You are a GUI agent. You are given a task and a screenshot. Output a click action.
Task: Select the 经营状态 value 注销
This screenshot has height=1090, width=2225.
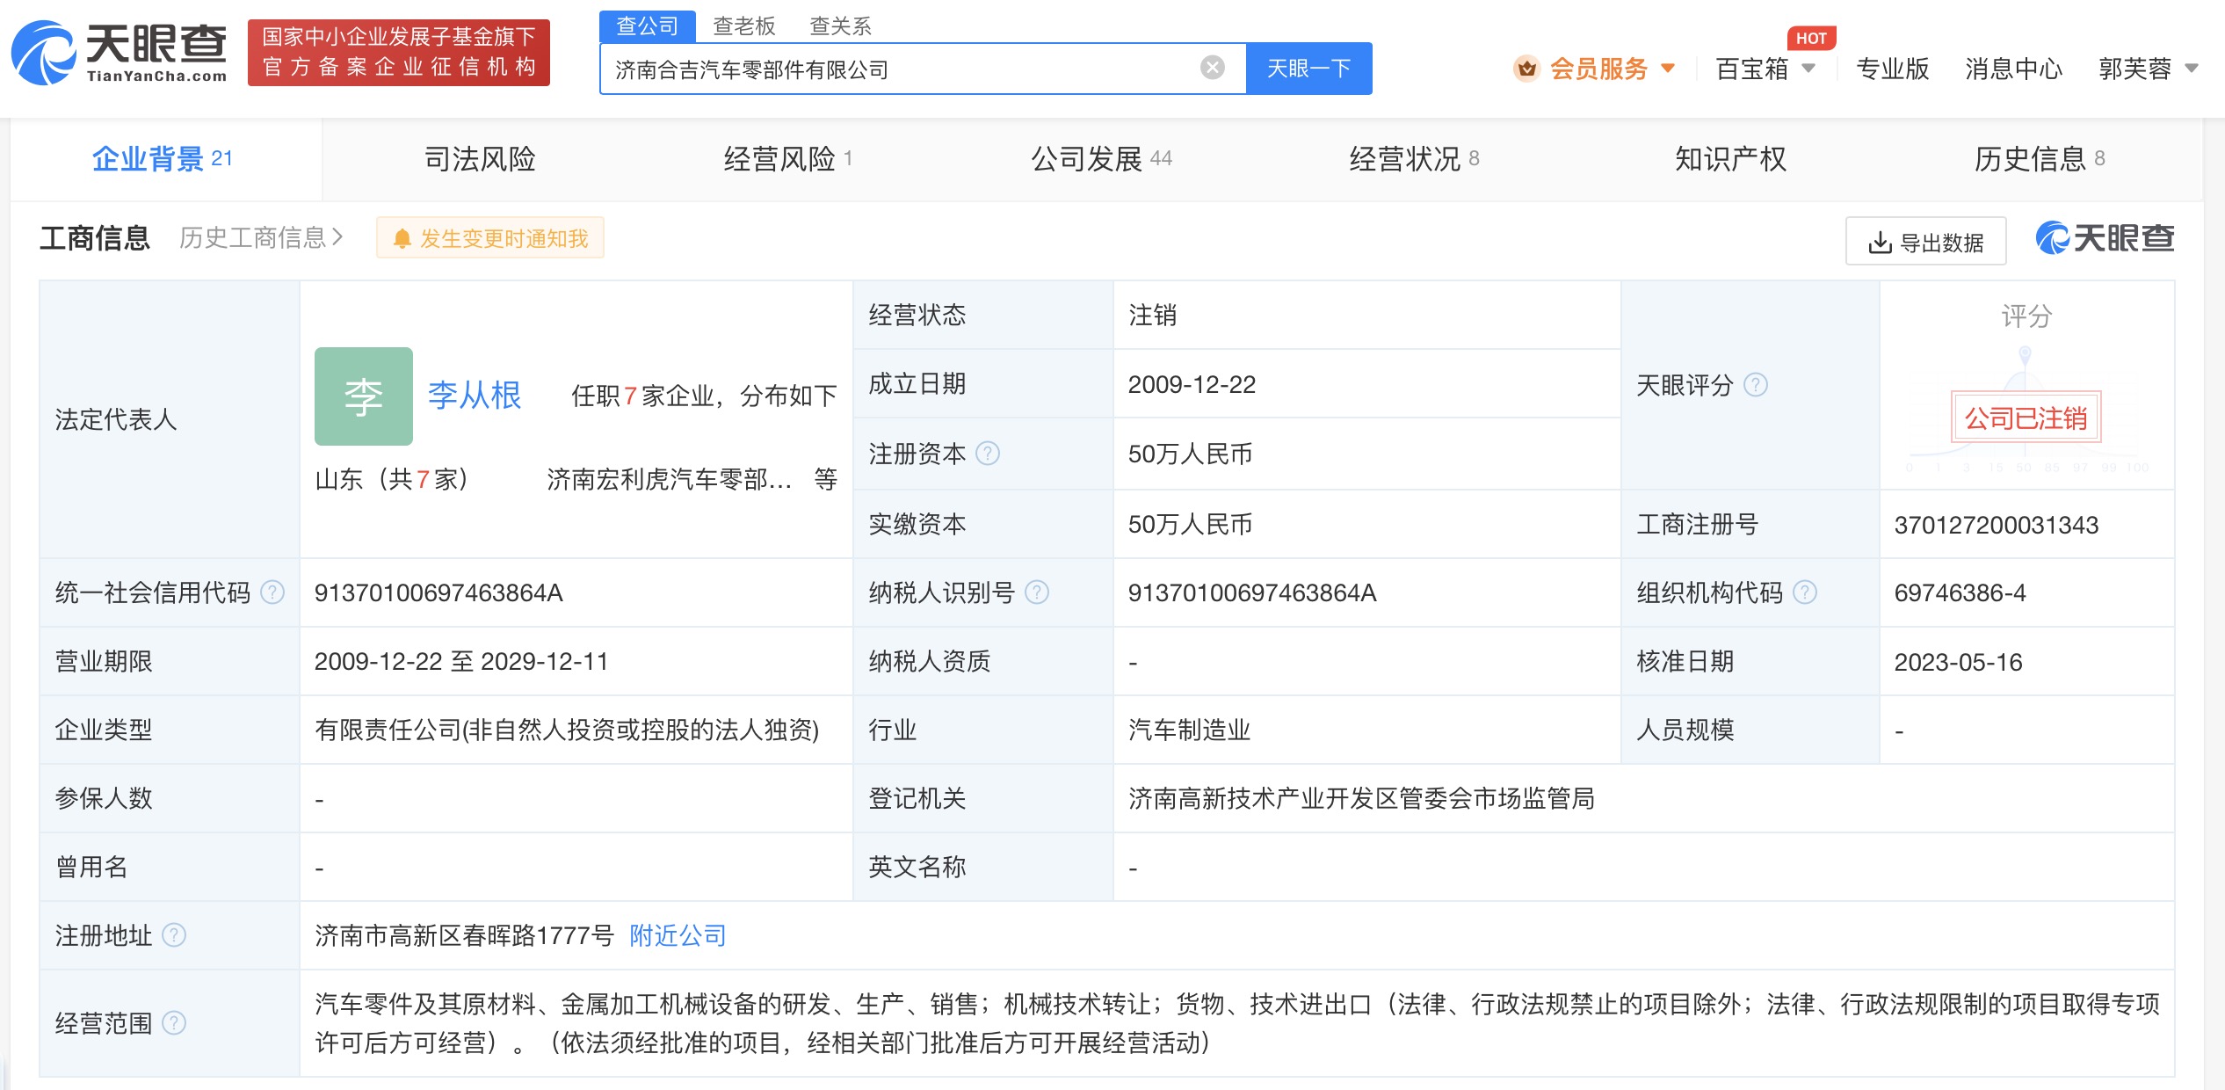click(1152, 316)
